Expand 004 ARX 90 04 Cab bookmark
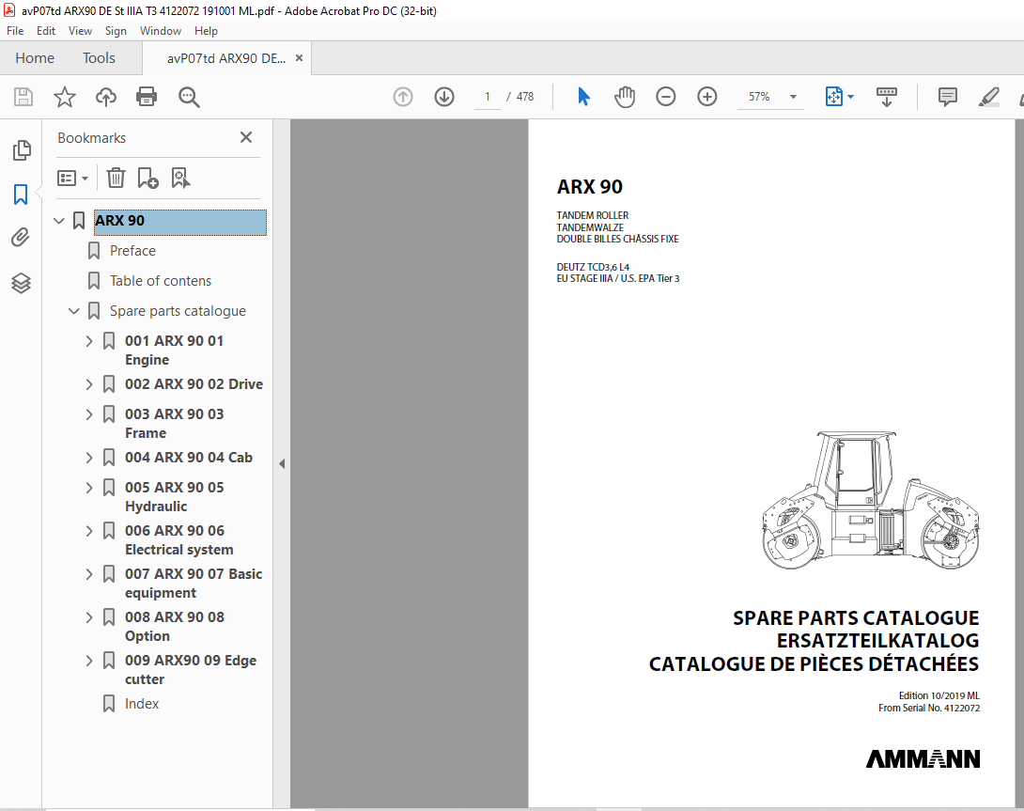 point(89,458)
